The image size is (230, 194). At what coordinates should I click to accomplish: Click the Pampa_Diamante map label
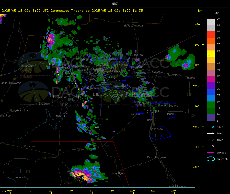coord(10,83)
